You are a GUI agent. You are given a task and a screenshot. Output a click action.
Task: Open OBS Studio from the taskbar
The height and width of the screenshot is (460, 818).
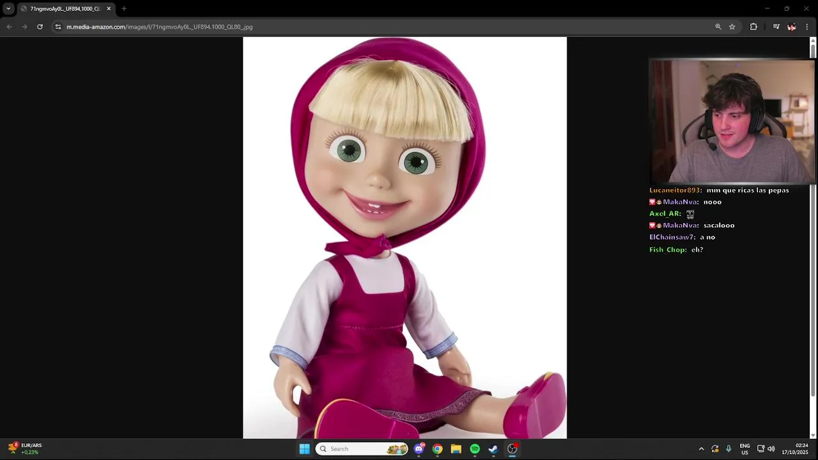point(513,449)
